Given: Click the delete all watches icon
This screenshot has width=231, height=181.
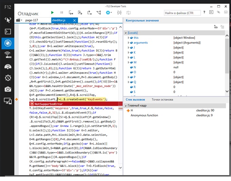Looking at the screenshot, I should [x=222, y=27].
